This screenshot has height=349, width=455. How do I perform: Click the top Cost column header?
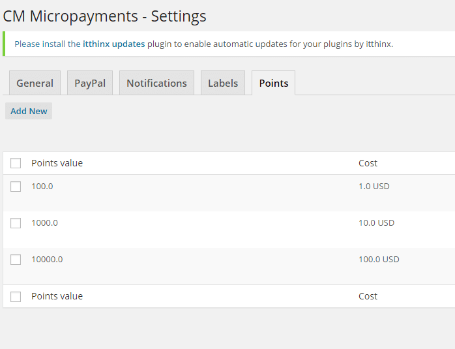pyautogui.click(x=368, y=163)
